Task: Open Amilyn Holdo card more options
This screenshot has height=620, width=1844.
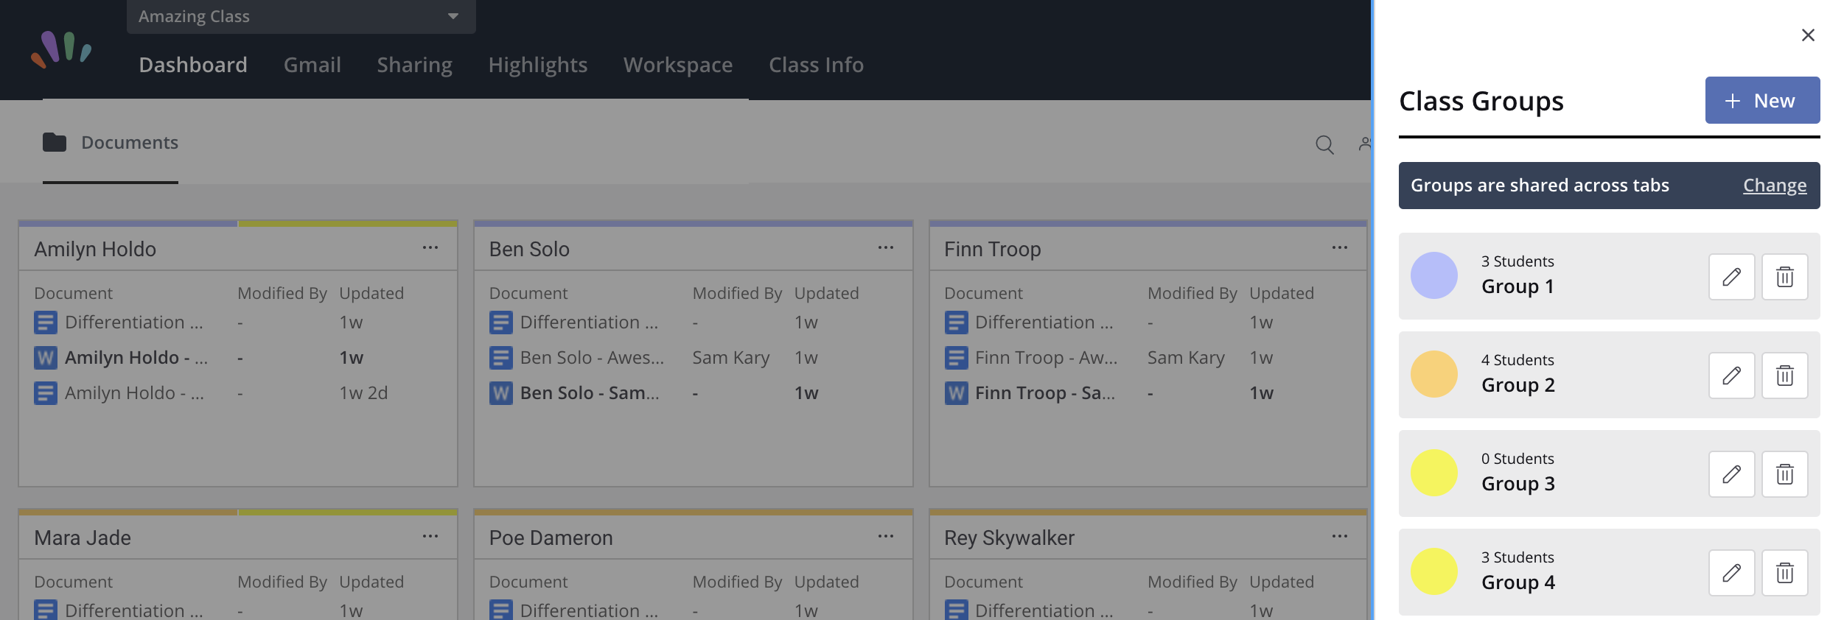Action: click(x=430, y=248)
